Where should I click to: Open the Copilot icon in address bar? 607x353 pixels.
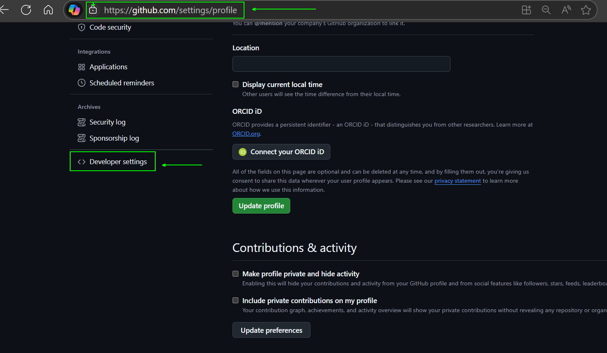pyautogui.click(x=74, y=10)
